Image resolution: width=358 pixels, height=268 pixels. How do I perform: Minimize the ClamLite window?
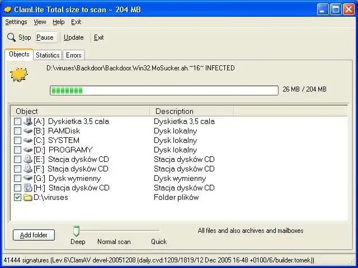[322, 10]
